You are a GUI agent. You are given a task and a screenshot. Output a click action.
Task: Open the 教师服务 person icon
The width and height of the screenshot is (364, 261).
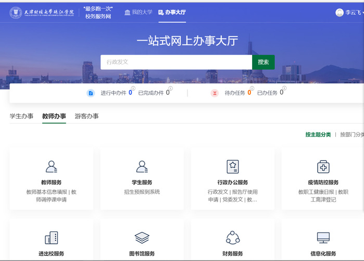point(51,166)
